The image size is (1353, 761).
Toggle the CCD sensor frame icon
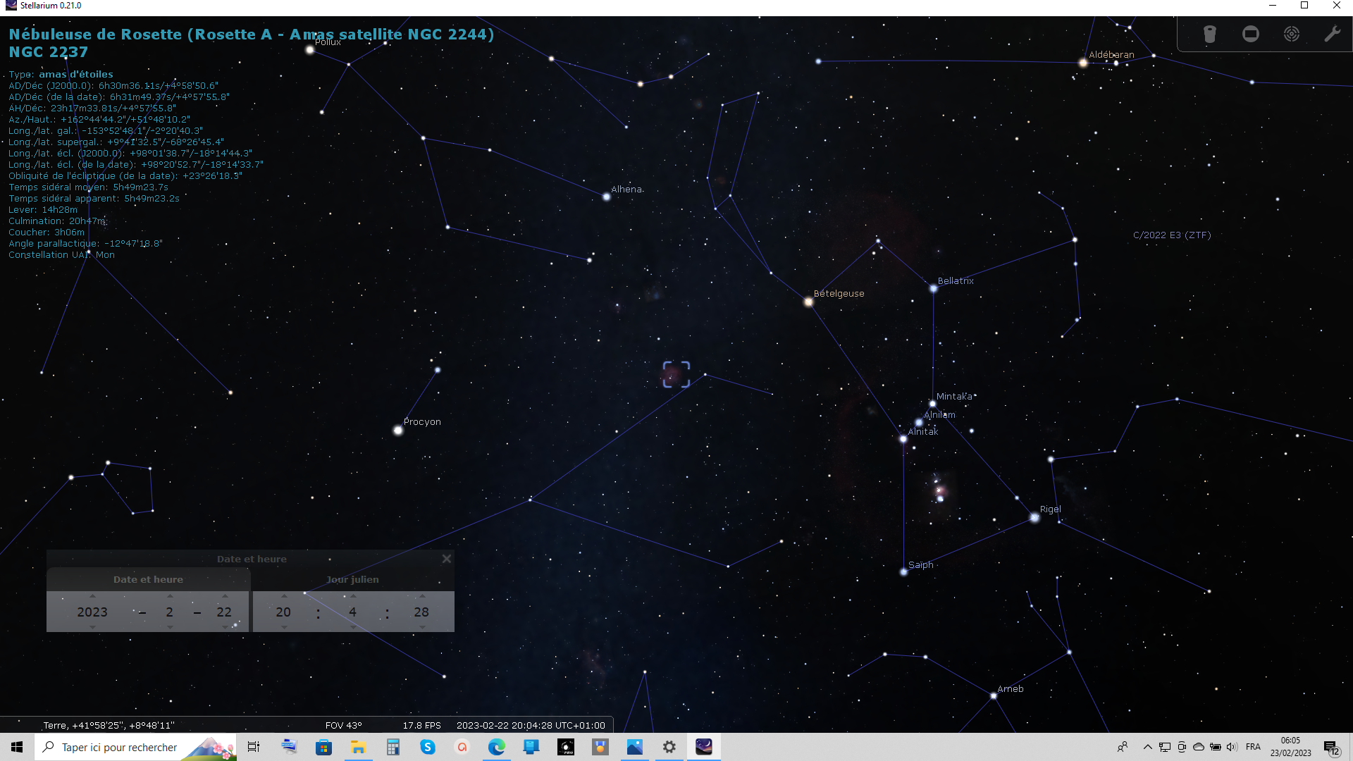pos(1250,34)
